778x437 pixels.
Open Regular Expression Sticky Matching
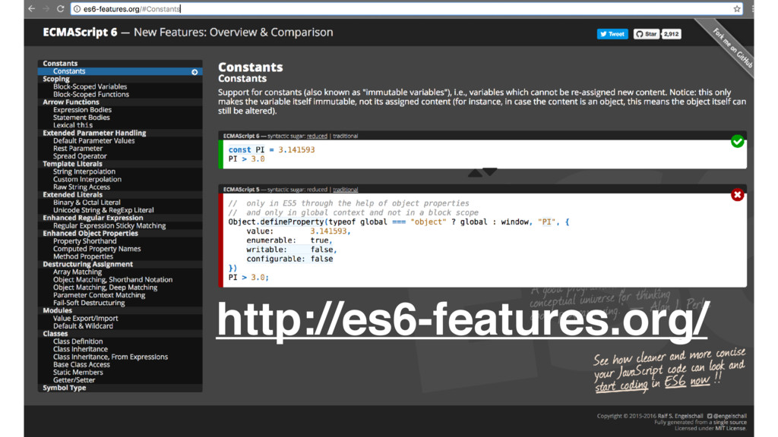tap(109, 225)
